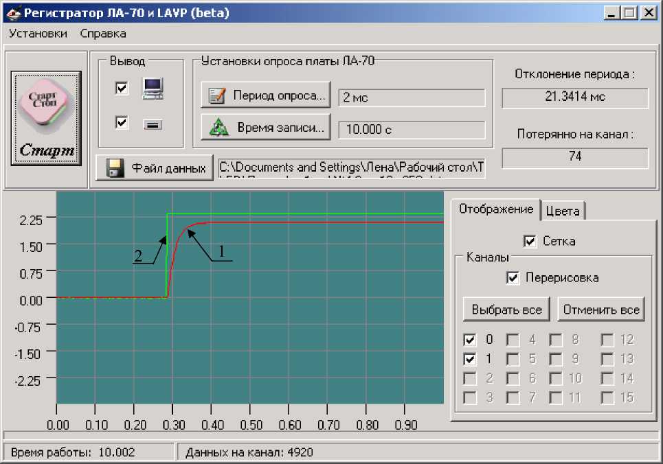The height and width of the screenshot is (464, 663).
Task: Click the horizontal scrollbar under the graph
Action: [x=331, y=435]
